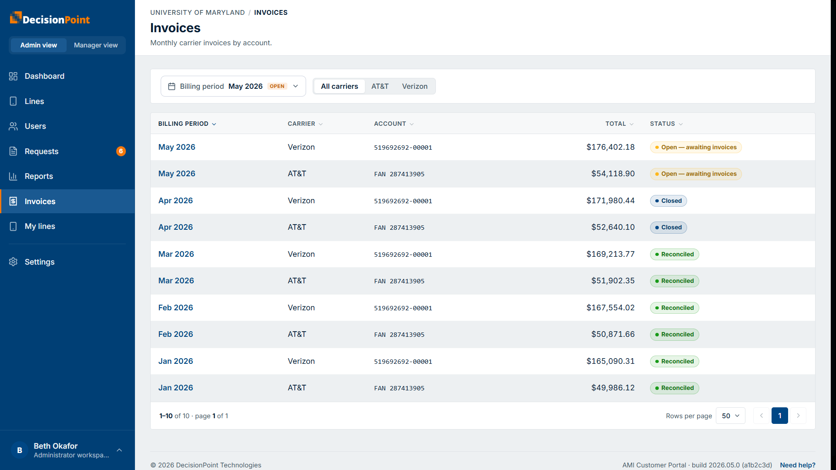Switch to Manager view
Viewport: 836px width, 470px height.
click(96, 45)
